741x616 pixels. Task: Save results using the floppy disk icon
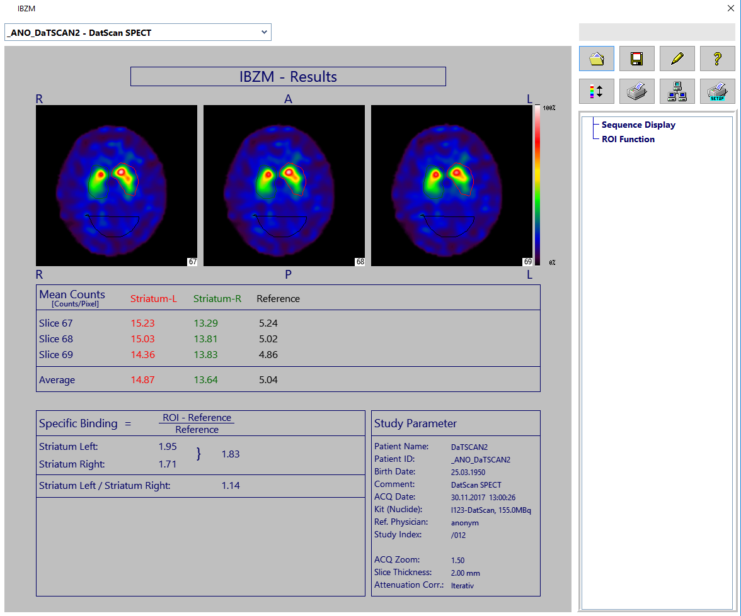tap(636, 59)
